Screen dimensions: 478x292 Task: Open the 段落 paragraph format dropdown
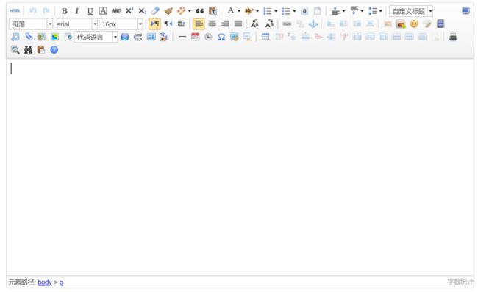(31, 24)
